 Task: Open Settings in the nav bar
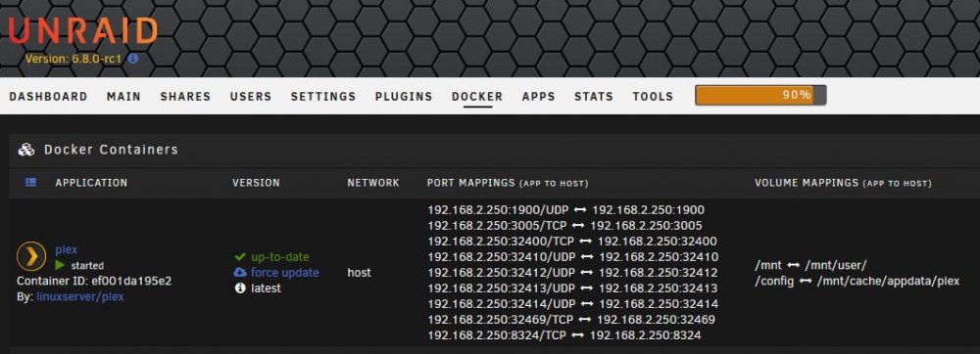pyautogui.click(x=323, y=97)
